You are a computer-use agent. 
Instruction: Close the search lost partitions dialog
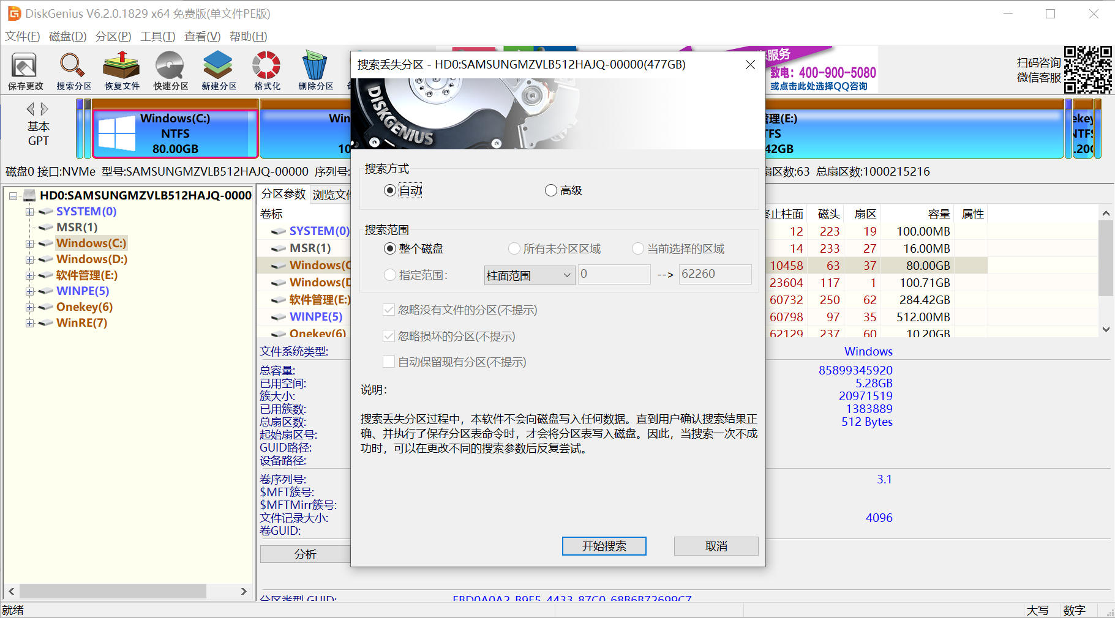tap(750, 65)
